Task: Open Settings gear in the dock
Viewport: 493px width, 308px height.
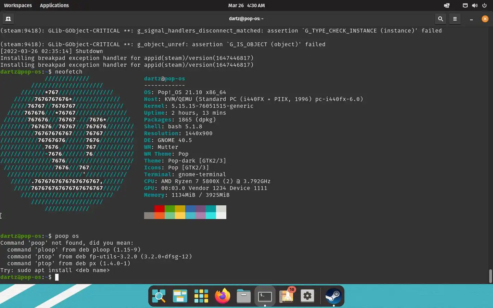Action: 307,296
